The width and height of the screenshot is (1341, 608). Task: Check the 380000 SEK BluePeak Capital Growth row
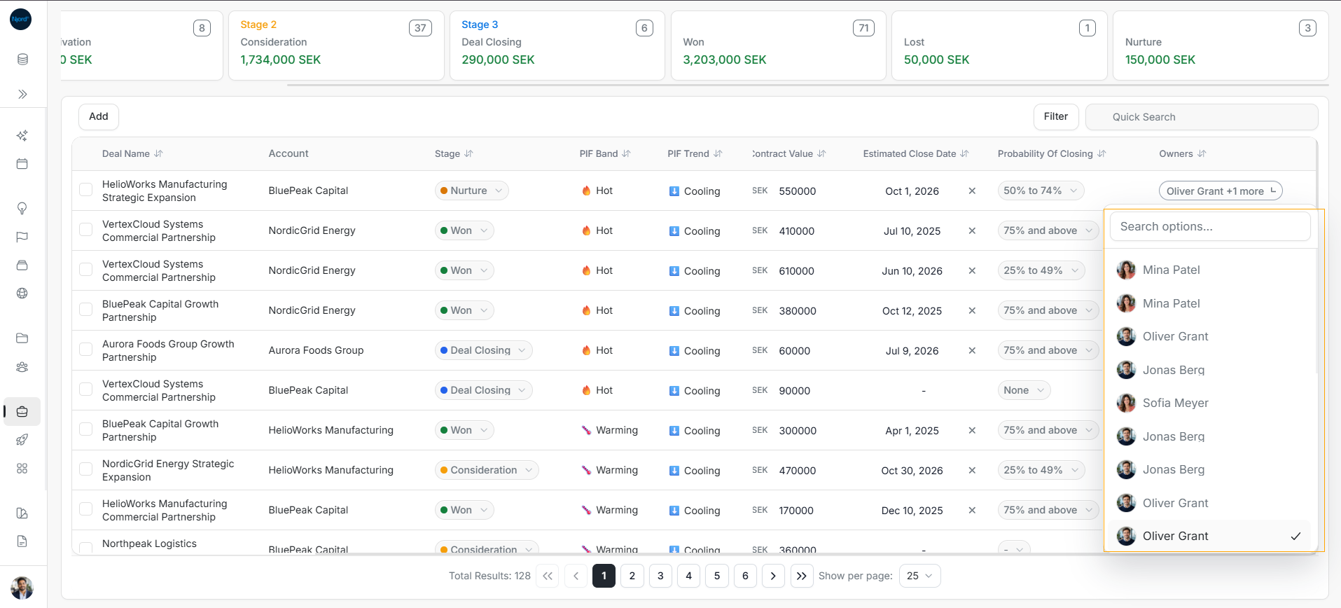point(86,310)
